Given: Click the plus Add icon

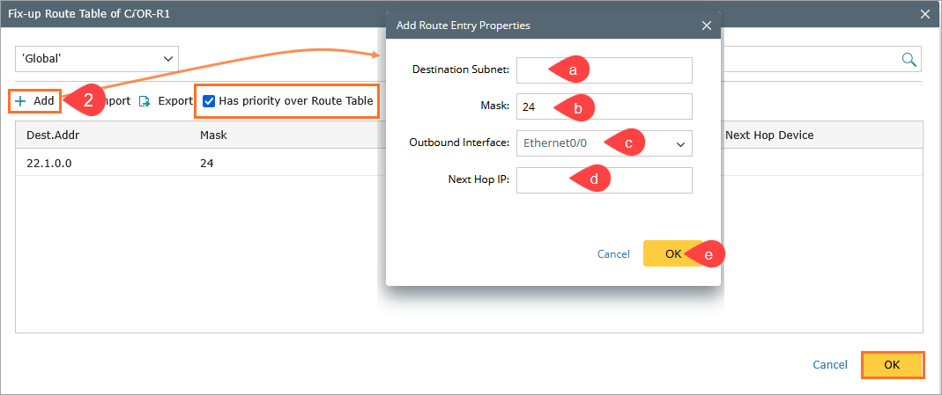Looking at the screenshot, I should tap(20, 101).
